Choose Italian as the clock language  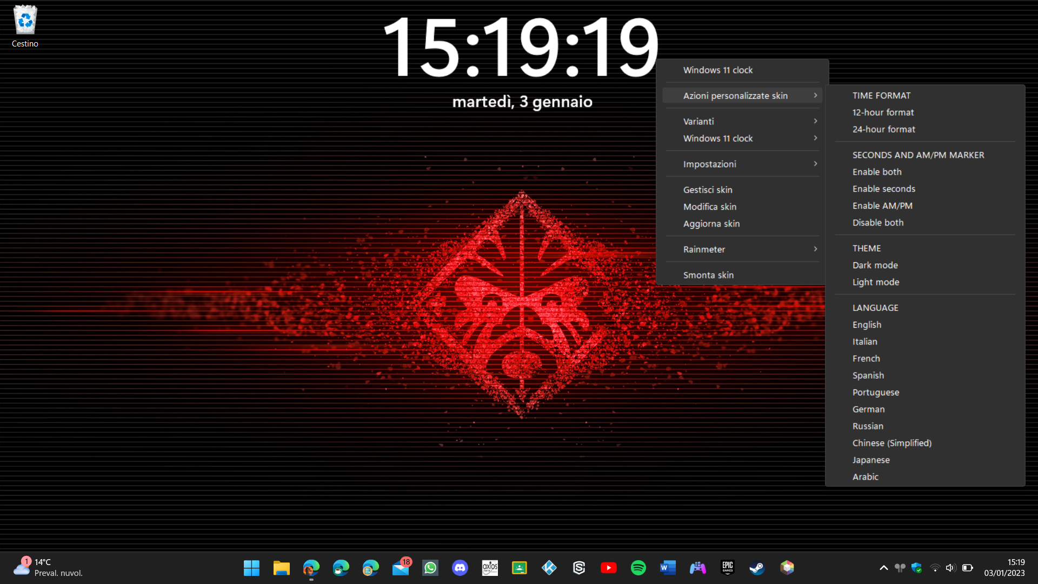tap(865, 341)
